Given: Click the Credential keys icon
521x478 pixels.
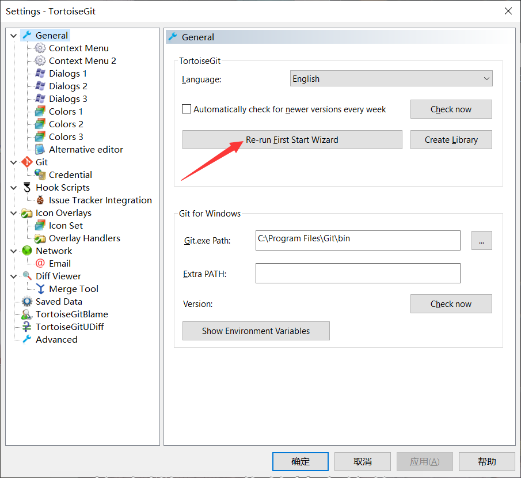Looking at the screenshot, I should tap(40, 175).
